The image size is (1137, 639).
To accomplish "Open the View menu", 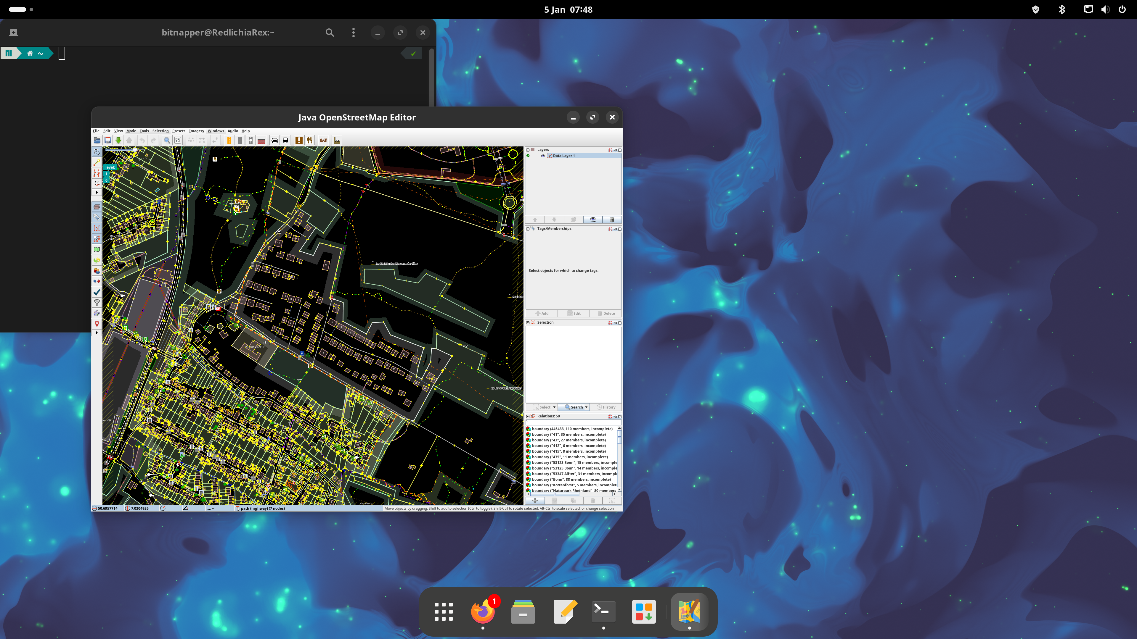I will point(118,131).
